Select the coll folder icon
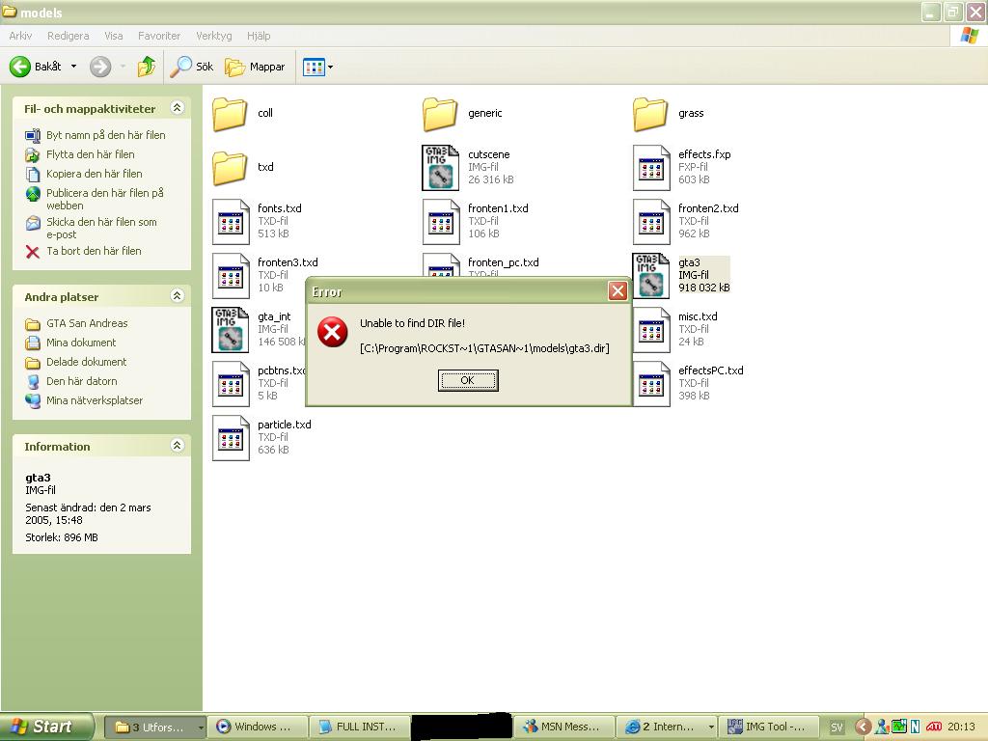Viewport: 988px width, 741px height. click(x=230, y=114)
